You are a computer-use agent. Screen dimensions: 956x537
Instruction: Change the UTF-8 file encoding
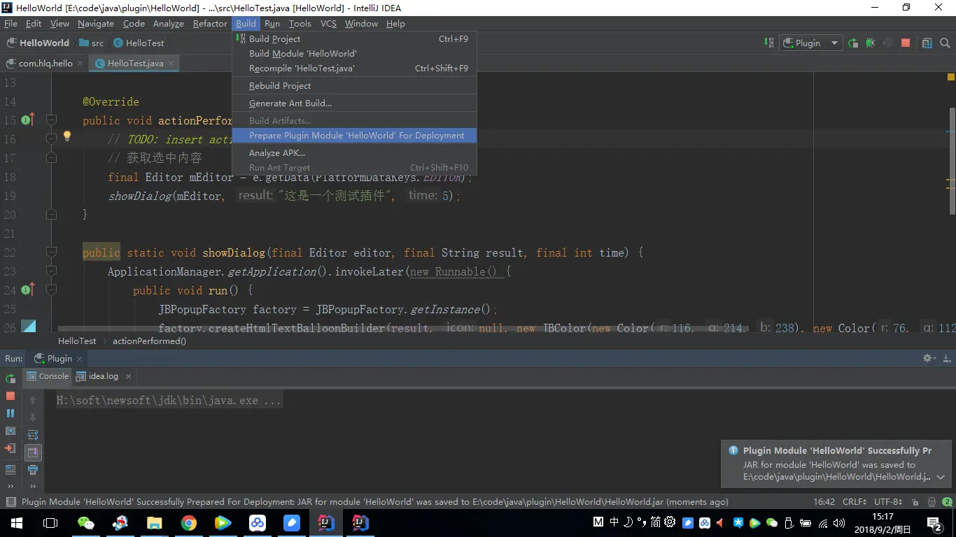point(888,502)
